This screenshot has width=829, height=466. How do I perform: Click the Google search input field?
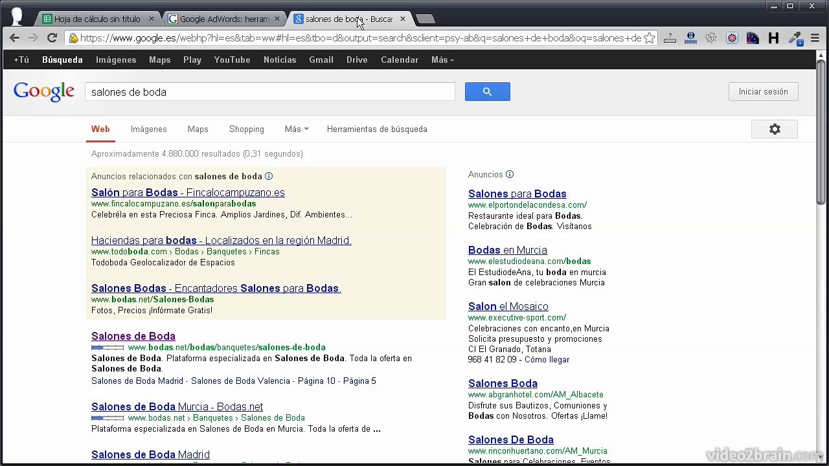[270, 92]
